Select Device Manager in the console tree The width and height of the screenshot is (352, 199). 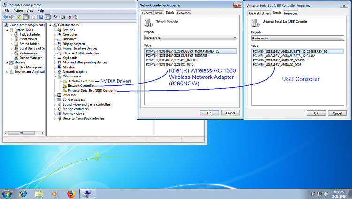31,58
